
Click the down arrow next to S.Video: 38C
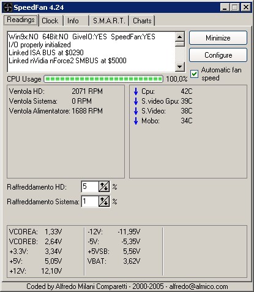tap(136, 111)
